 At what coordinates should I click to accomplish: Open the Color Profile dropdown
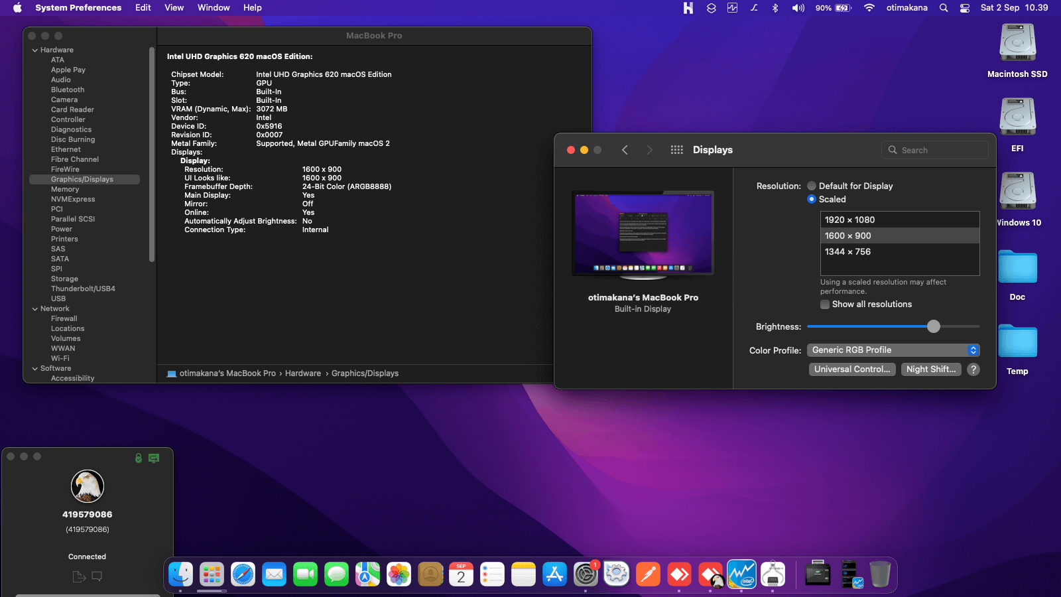click(x=893, y=350)
